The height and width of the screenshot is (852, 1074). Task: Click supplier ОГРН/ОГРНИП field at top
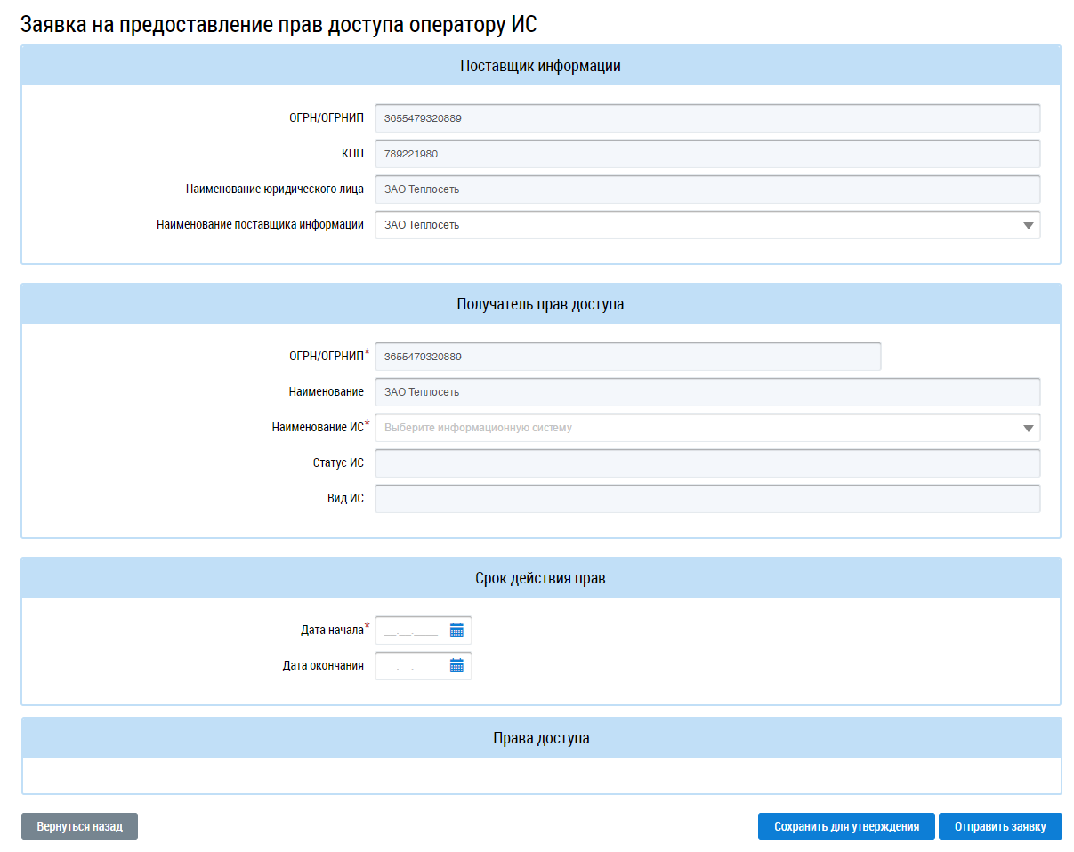click(707, 118)
